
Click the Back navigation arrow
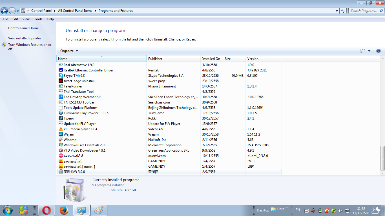tap(4, 11)
